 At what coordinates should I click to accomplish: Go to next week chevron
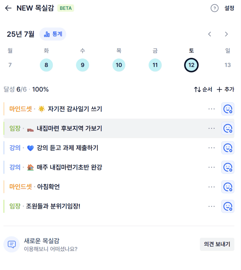226,34
